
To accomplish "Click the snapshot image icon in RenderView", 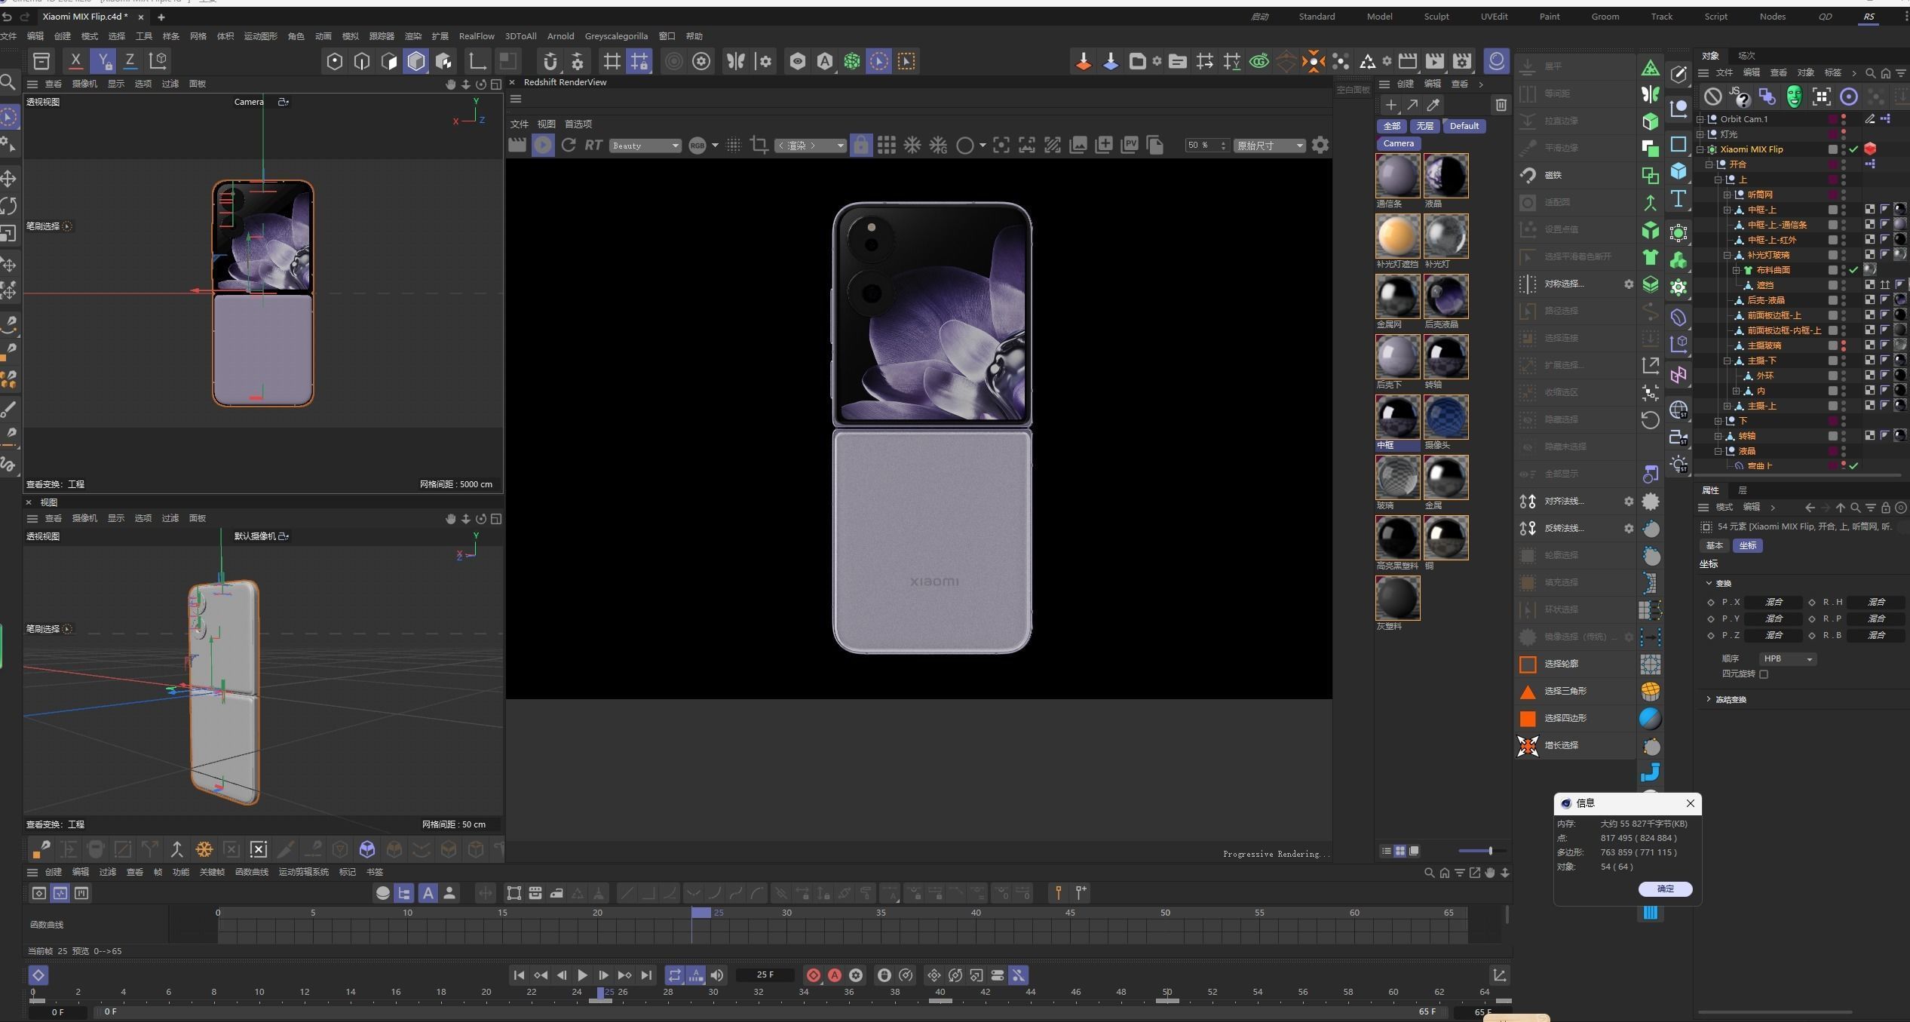I will coord(1078,145).
